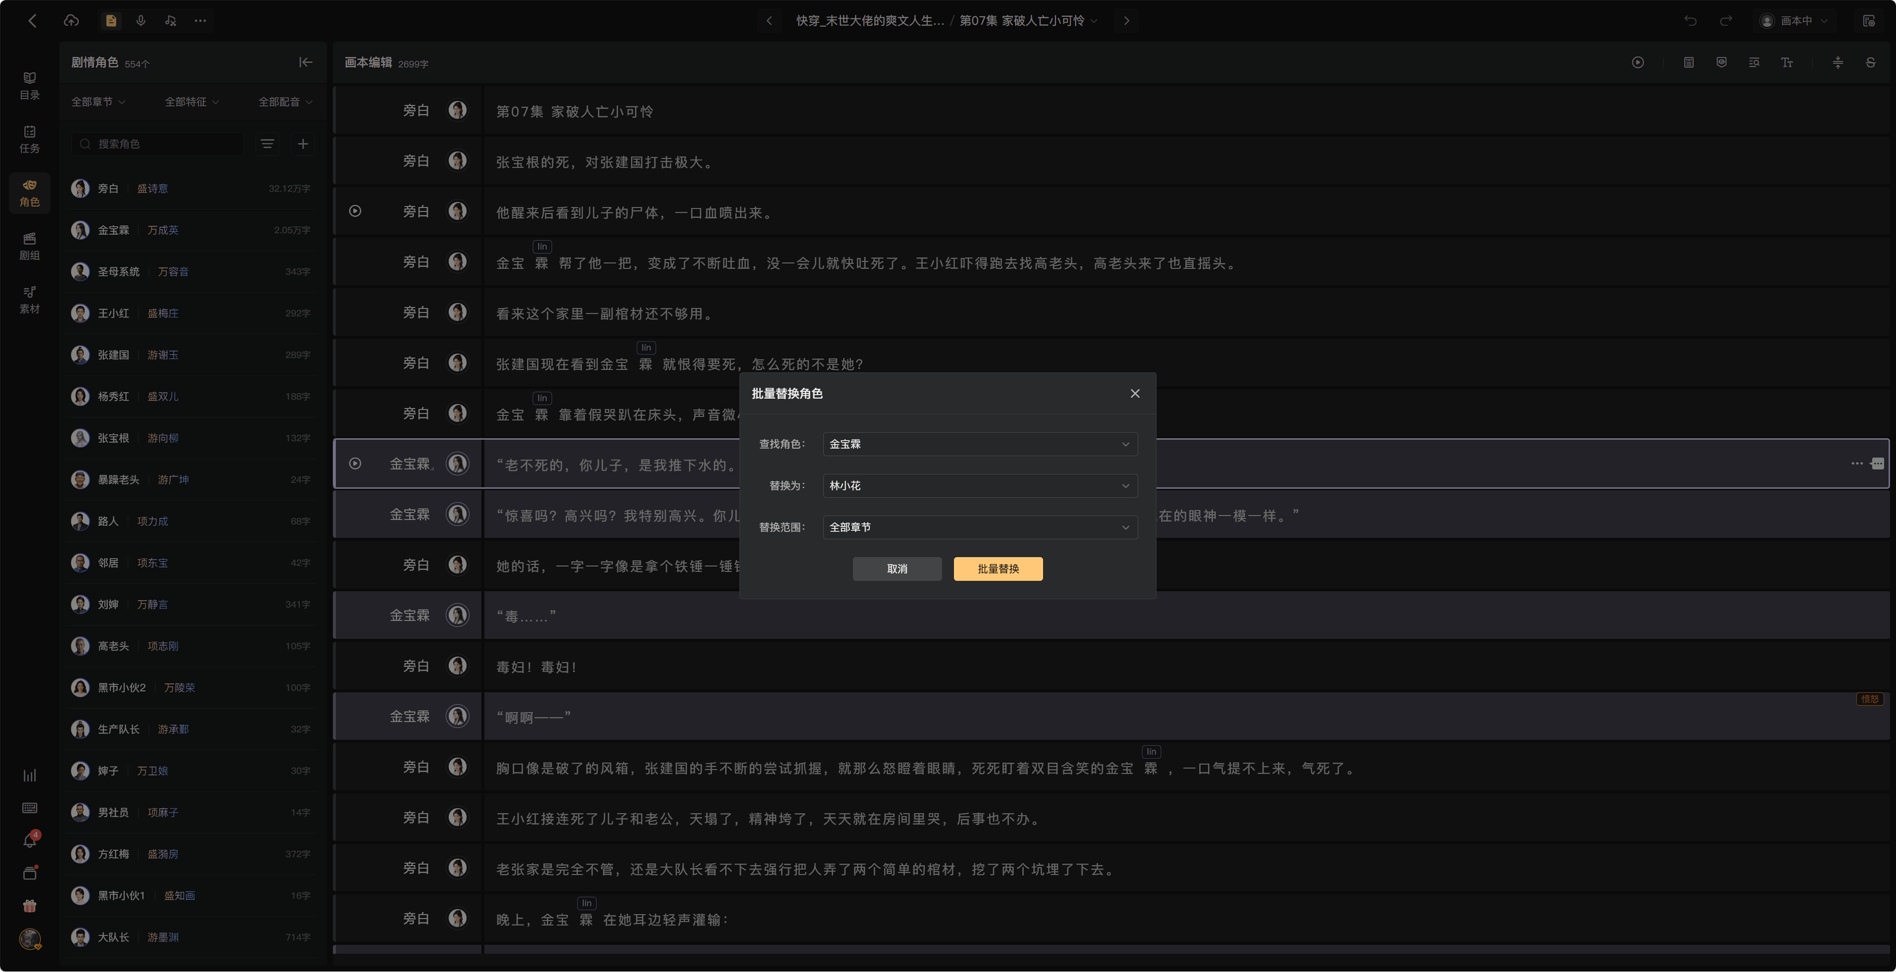
Task: Redo the last action
Action: (x=1725, y=21)
